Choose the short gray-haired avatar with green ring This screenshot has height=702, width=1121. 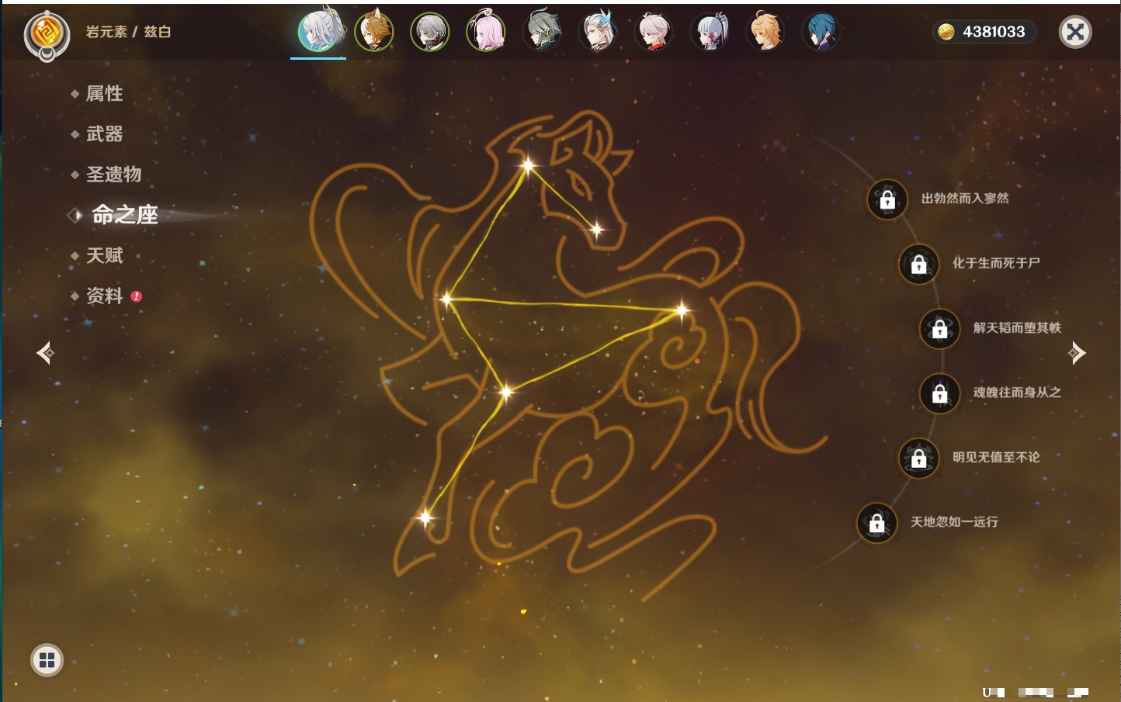coord(430,32)
